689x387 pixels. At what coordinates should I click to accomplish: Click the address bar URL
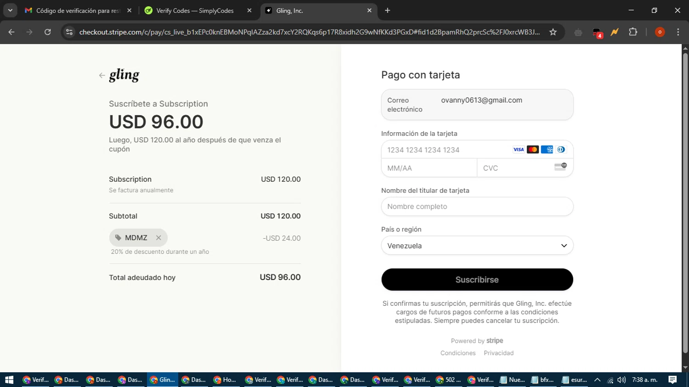[x=310, y=32]
